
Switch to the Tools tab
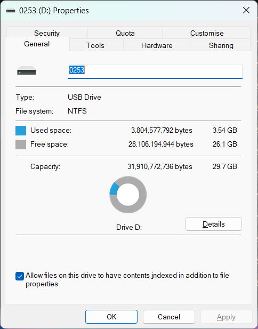point(95,45)
